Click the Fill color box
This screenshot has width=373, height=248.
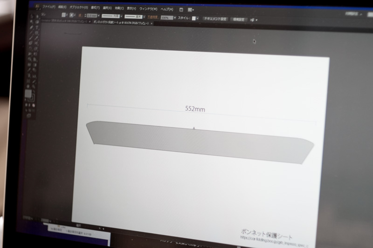(x=28, y=94)
